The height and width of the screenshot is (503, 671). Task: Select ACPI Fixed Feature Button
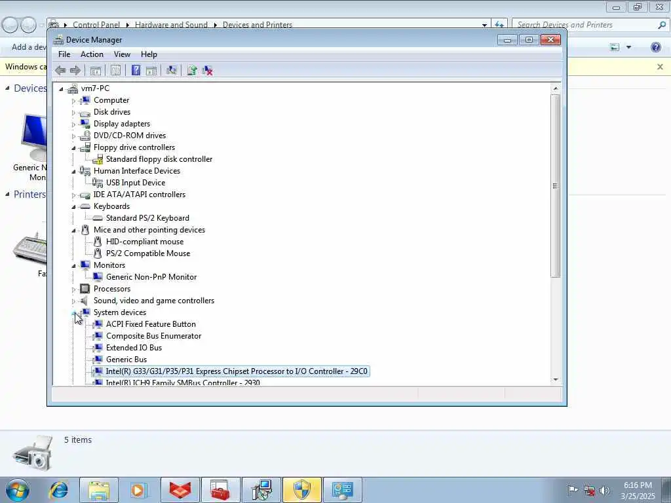[151, 324]
